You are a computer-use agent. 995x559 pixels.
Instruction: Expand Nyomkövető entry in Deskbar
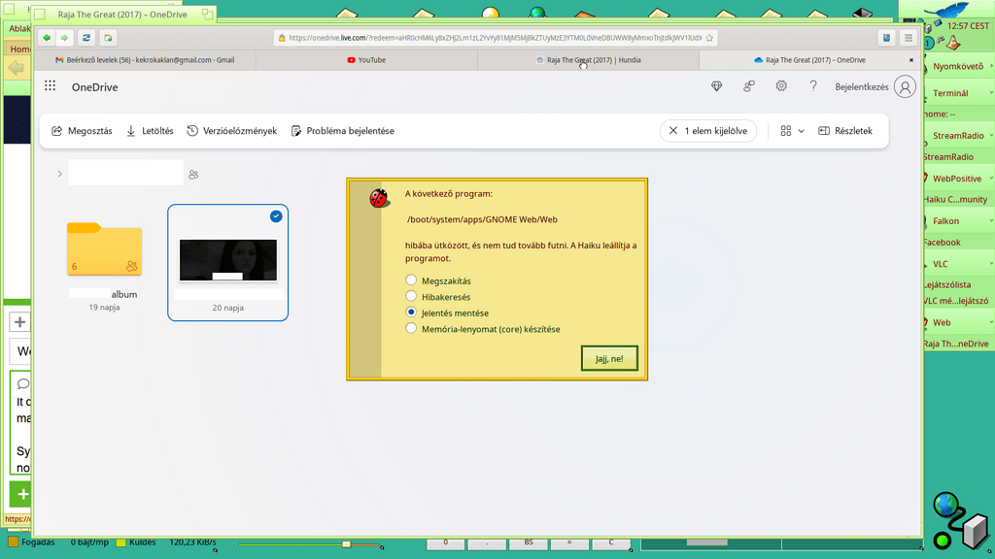991,66
